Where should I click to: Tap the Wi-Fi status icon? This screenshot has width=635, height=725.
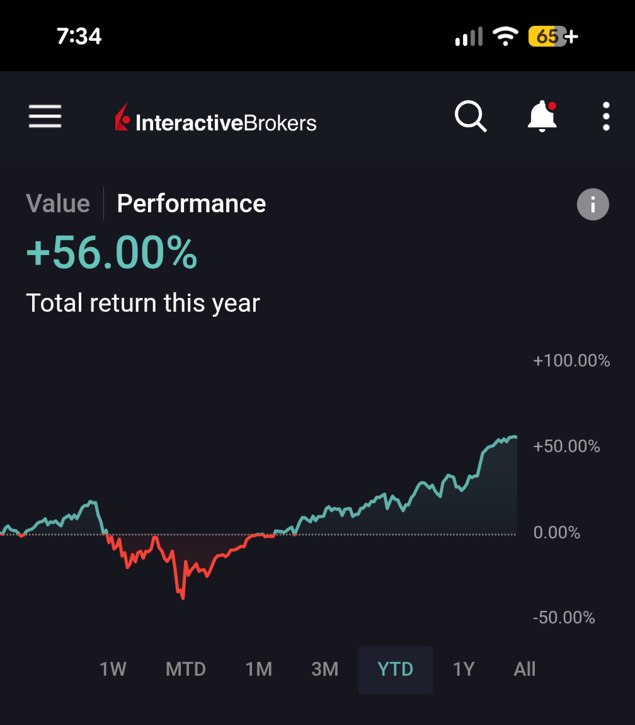point(505,37)
